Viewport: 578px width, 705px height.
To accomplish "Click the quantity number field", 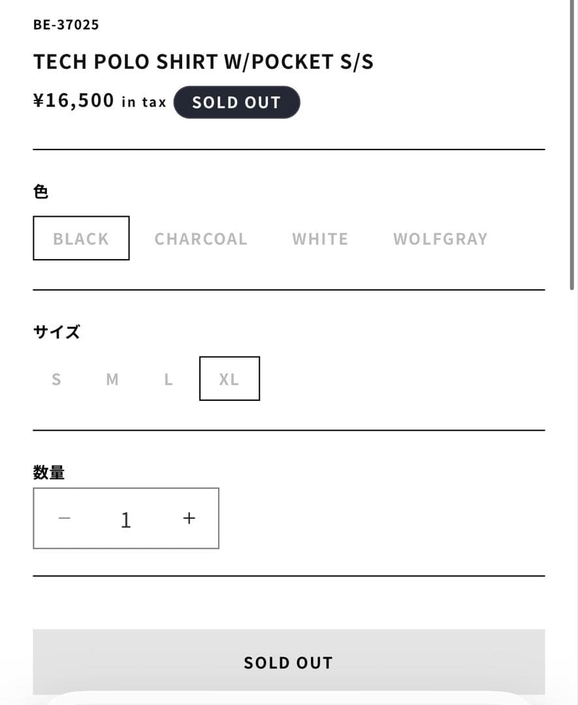I will tap(126, 520).
